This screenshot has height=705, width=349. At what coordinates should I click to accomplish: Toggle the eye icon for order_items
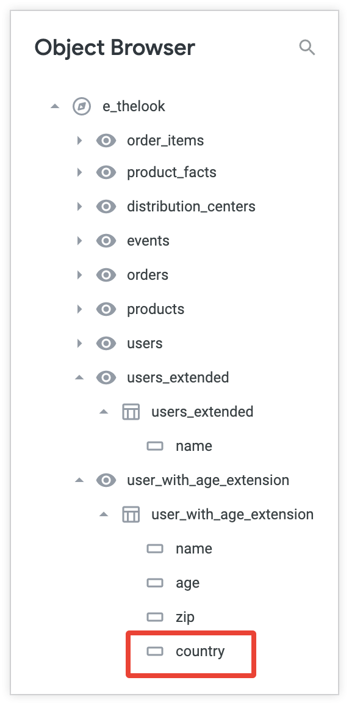[106, 141]
